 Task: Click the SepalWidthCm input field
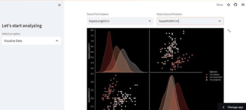tap(190, 21)
